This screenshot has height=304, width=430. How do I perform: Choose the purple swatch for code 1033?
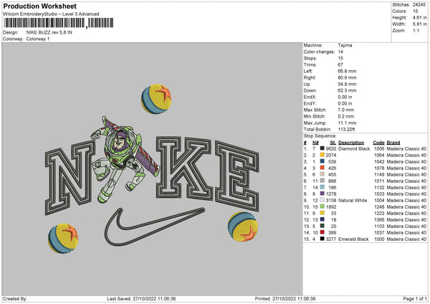pyautogui.click(x=322, y=194)
